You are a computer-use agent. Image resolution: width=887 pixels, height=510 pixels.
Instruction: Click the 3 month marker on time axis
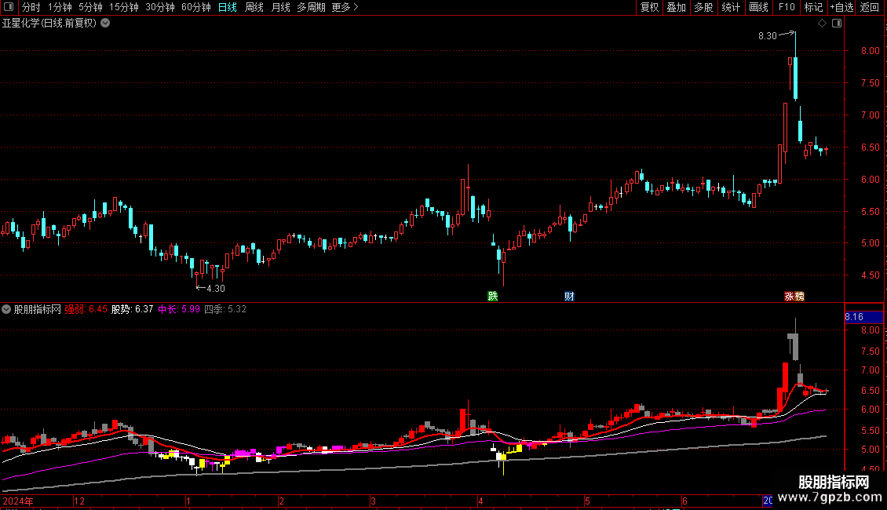coord(373,501)
